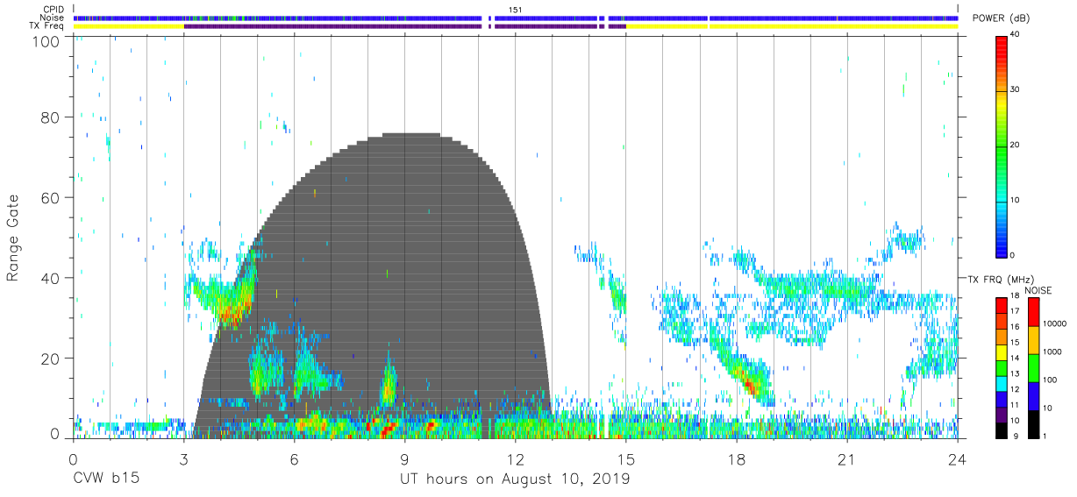1077x497 pixels.
Task: Click the 1000 noise legend label
Action: 1051,351
